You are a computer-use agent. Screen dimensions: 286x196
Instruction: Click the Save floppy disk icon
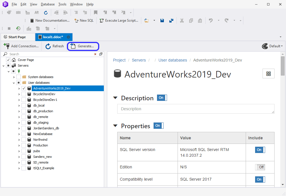(x=162, y=21)
